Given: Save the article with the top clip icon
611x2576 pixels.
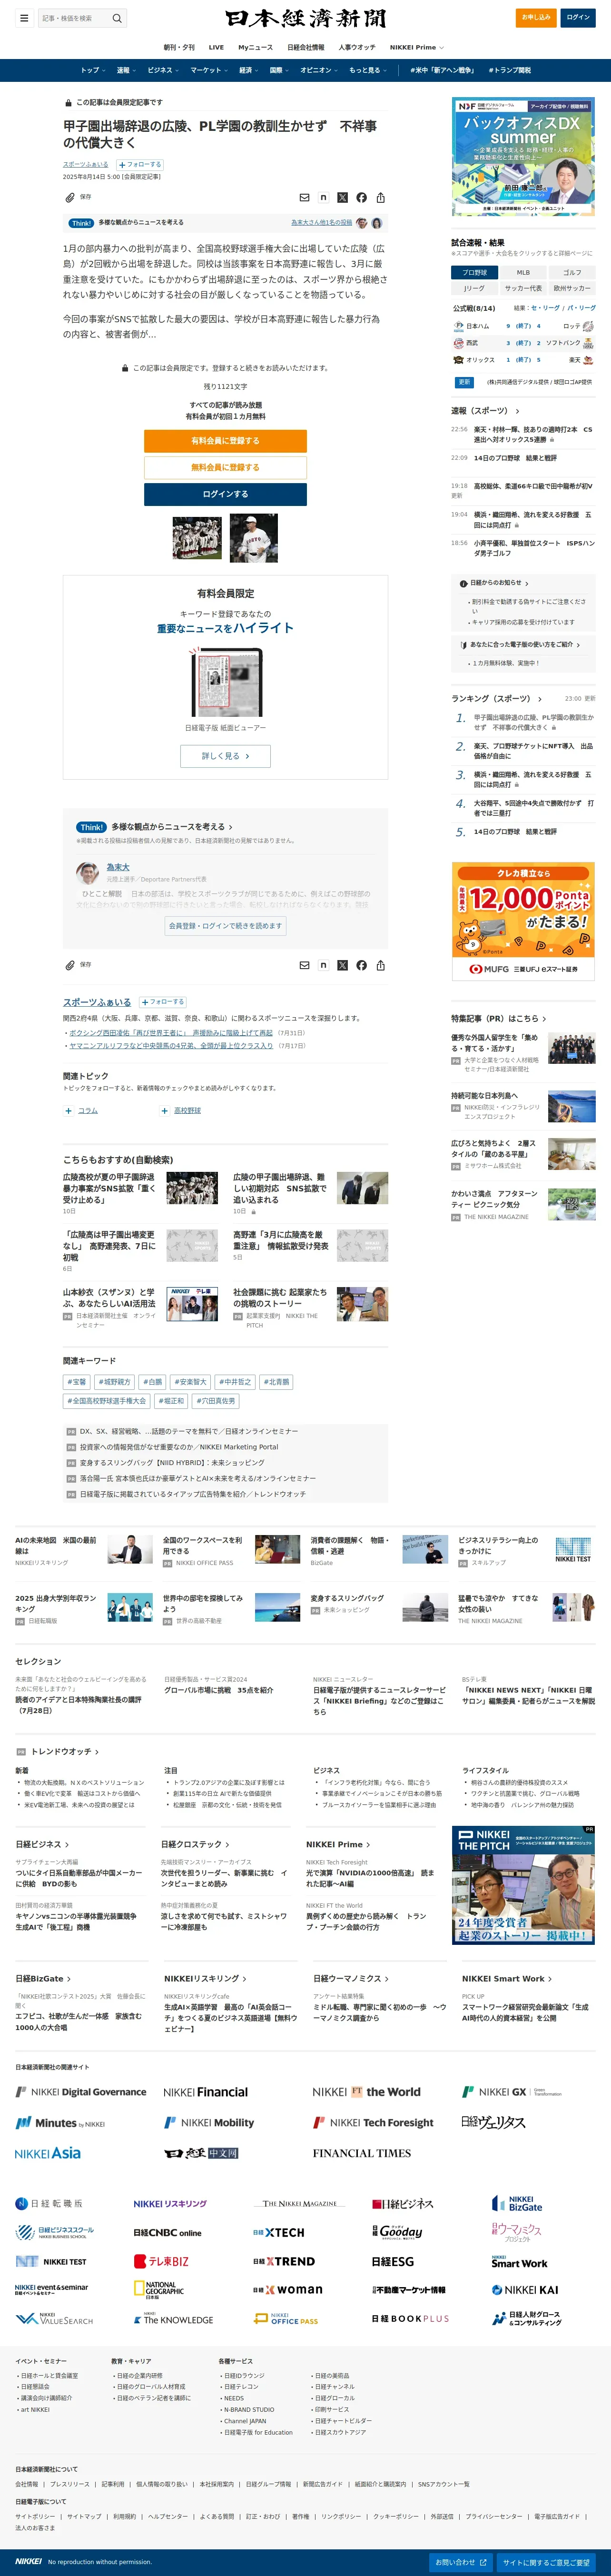Looking at the screenshot, I should (x=70, y=197).
